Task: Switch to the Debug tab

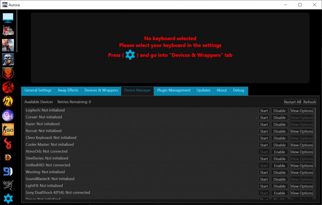Action: click(238, 90)
